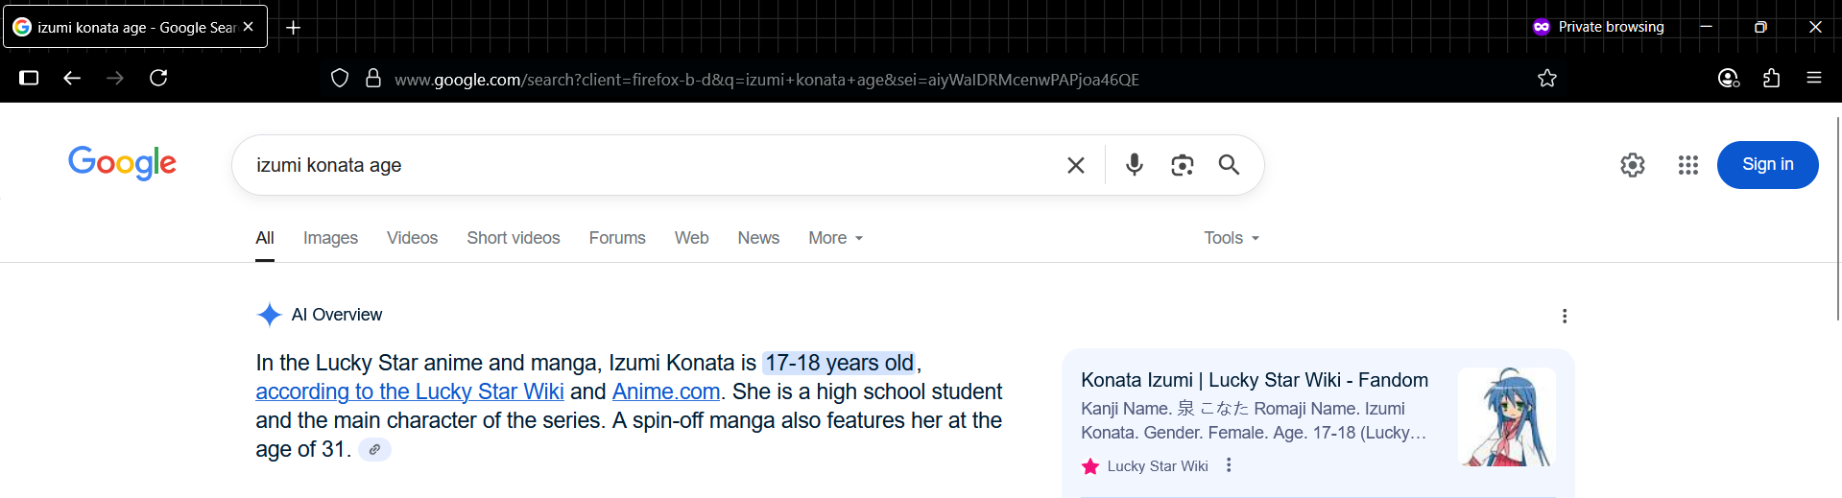Expand the Tools dropdown
The image size is (1842, 498).
pos(1231,238)
